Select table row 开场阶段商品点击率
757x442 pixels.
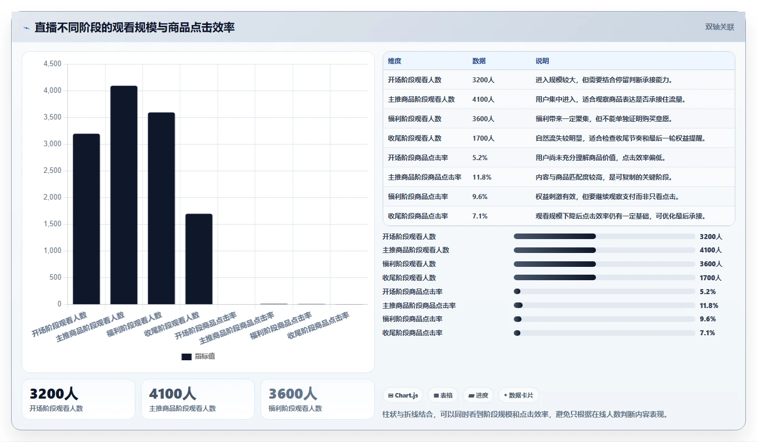(x=559, y=158)
